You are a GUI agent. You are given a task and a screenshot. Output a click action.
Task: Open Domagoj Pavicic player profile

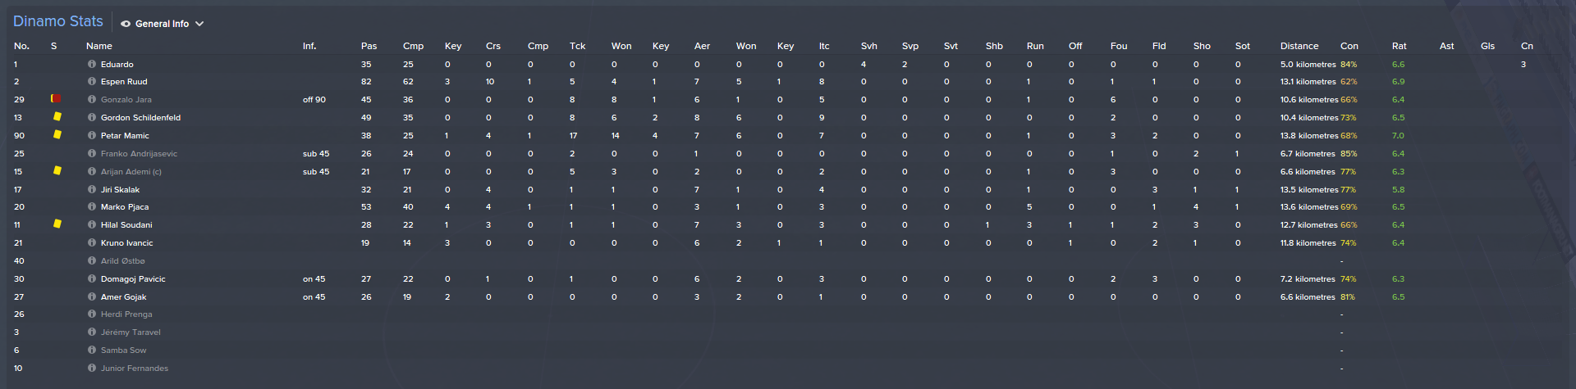133,279
